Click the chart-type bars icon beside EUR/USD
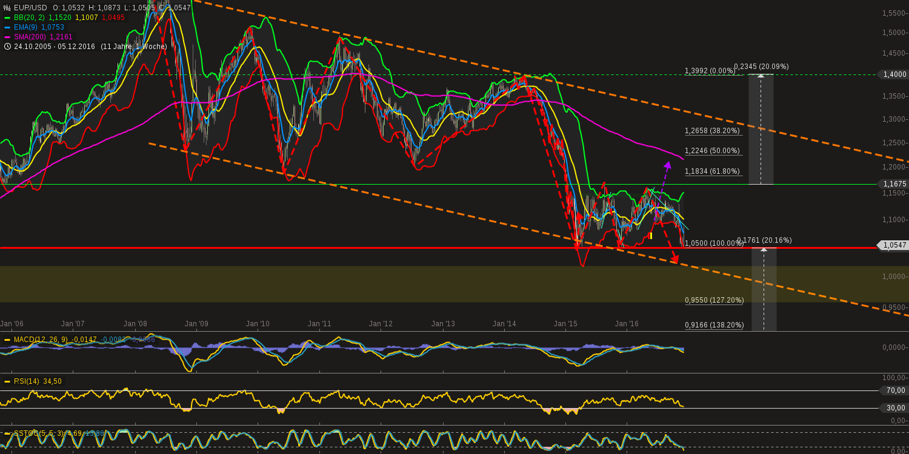 7,8
